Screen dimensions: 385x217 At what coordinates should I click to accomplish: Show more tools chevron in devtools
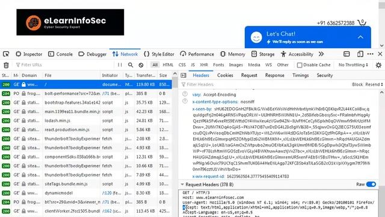point(321,54)
